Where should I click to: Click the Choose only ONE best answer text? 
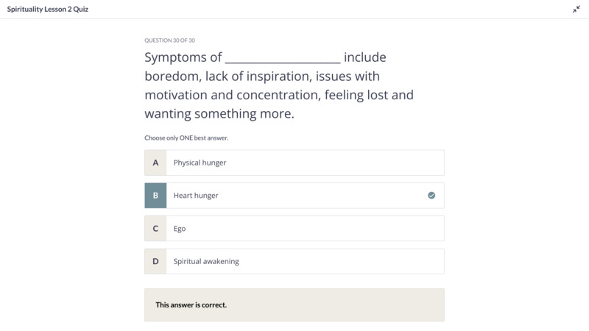186,138
